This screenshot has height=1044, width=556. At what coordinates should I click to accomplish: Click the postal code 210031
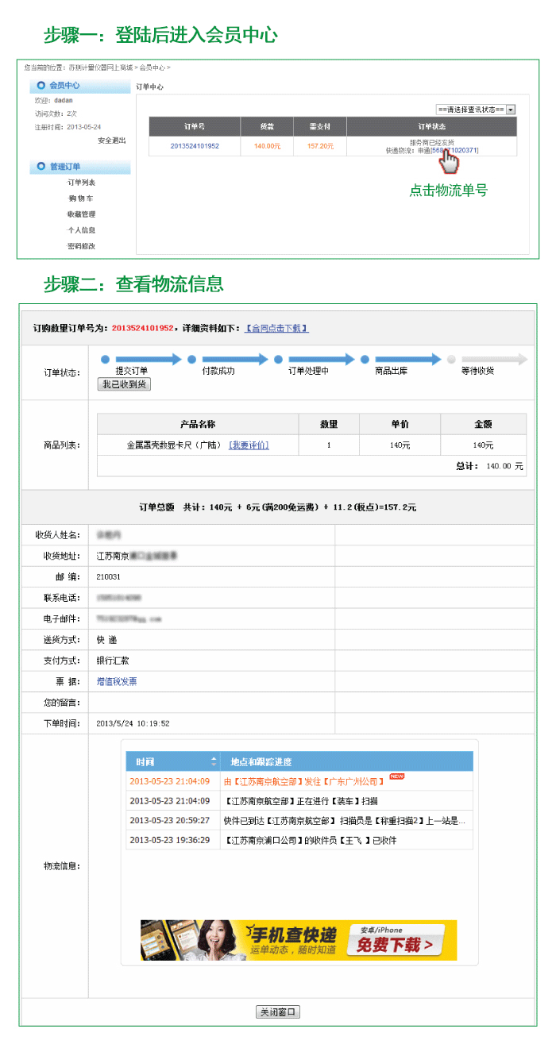pyautogui.click(x=108, y=576)
